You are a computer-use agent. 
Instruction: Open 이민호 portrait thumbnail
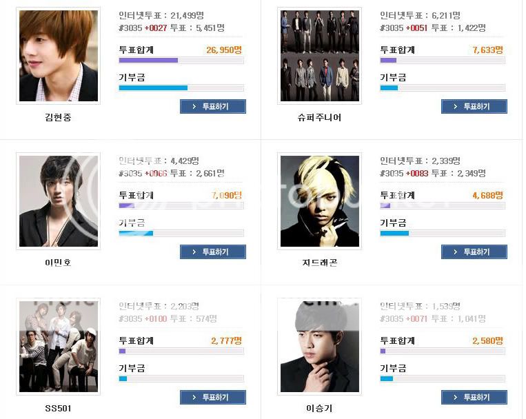pos(59,201)
